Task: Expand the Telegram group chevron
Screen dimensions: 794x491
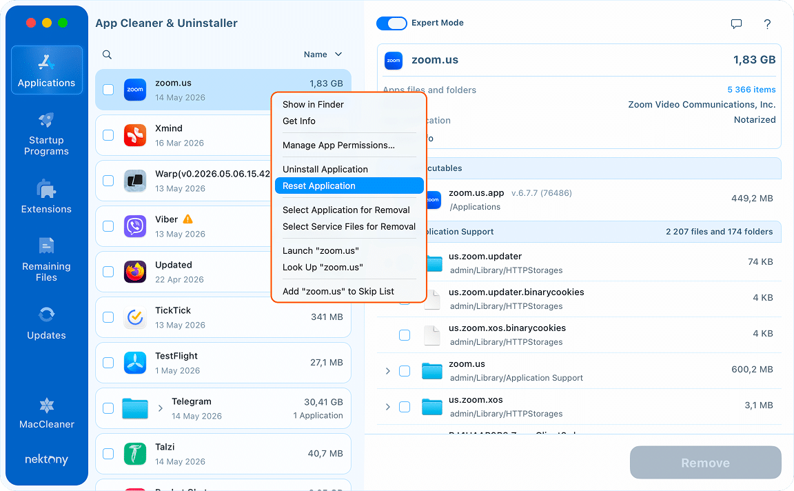Action: point(160,408)
